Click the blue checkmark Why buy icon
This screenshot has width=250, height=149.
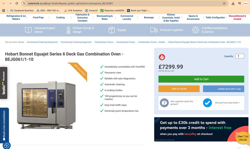[x=207, y=103]
